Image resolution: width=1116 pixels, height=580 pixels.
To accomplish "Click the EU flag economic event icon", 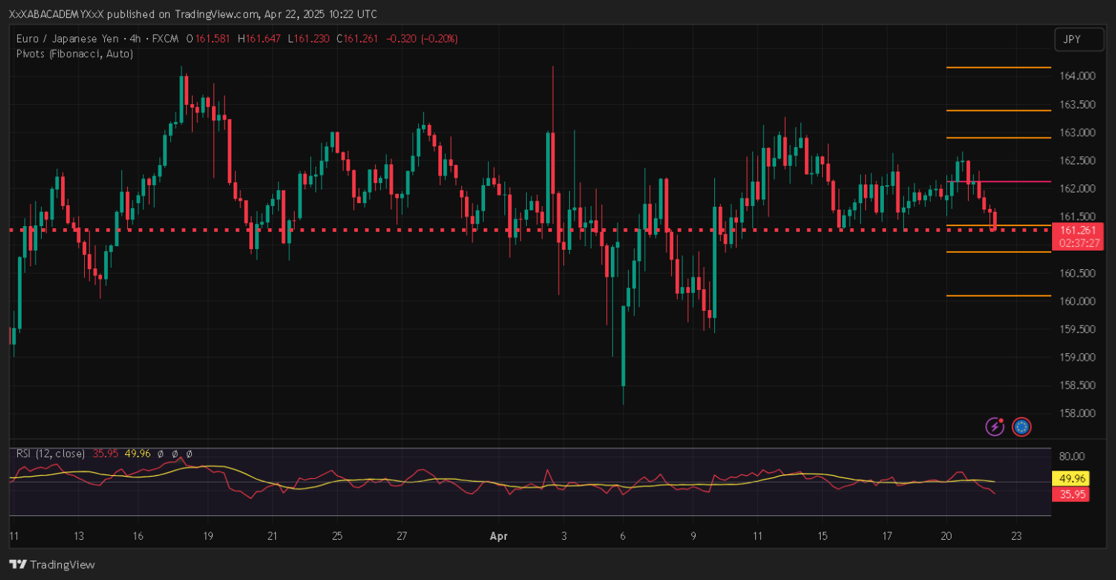I will tap(1022, 426).
